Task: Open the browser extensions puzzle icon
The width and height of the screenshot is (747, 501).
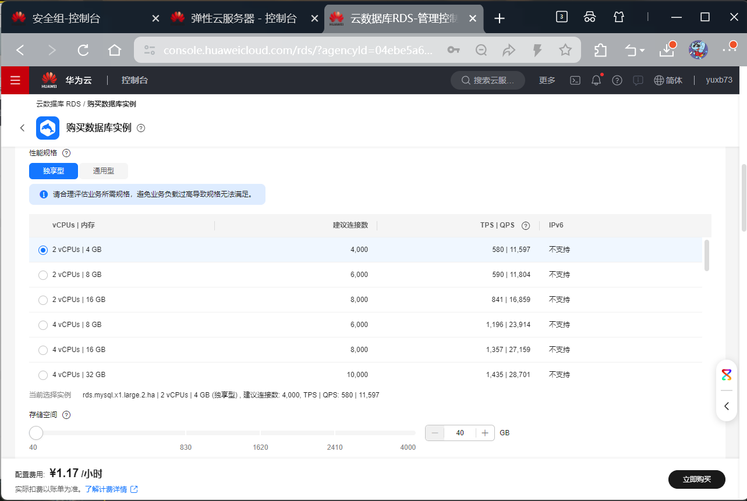Action: [600, 50]
